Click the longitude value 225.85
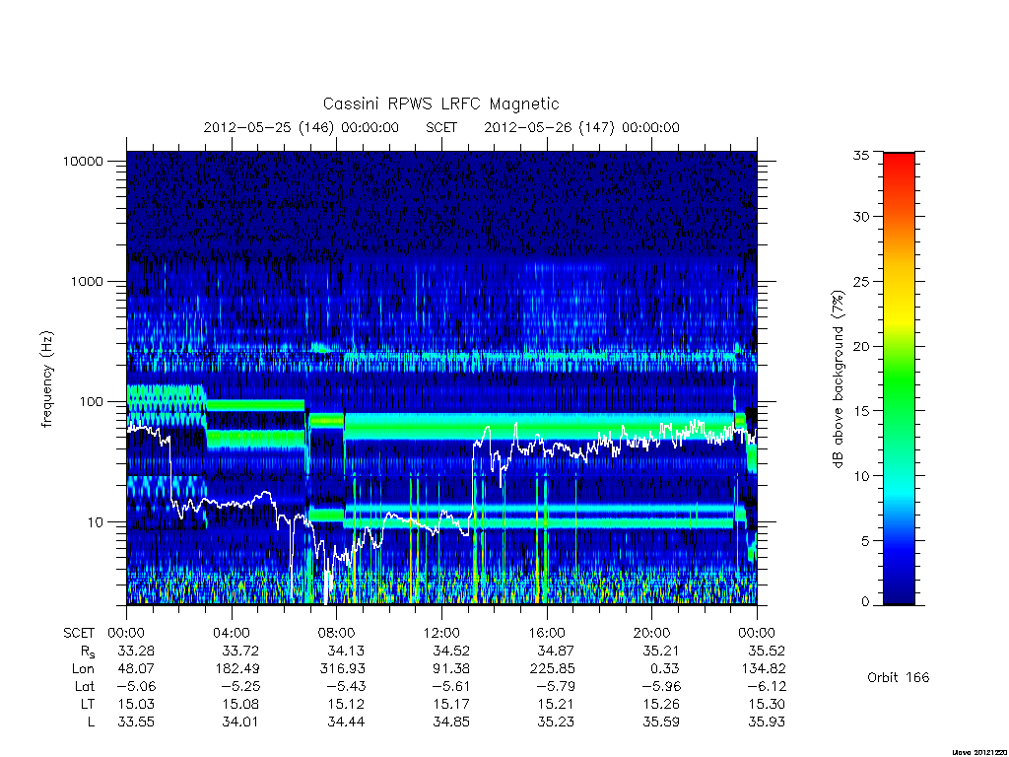The height and width of the screenshot is (757, 1009). click(552, 669)
